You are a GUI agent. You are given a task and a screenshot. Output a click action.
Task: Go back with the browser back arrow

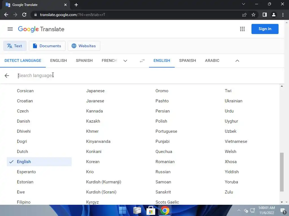coord(6,15)
